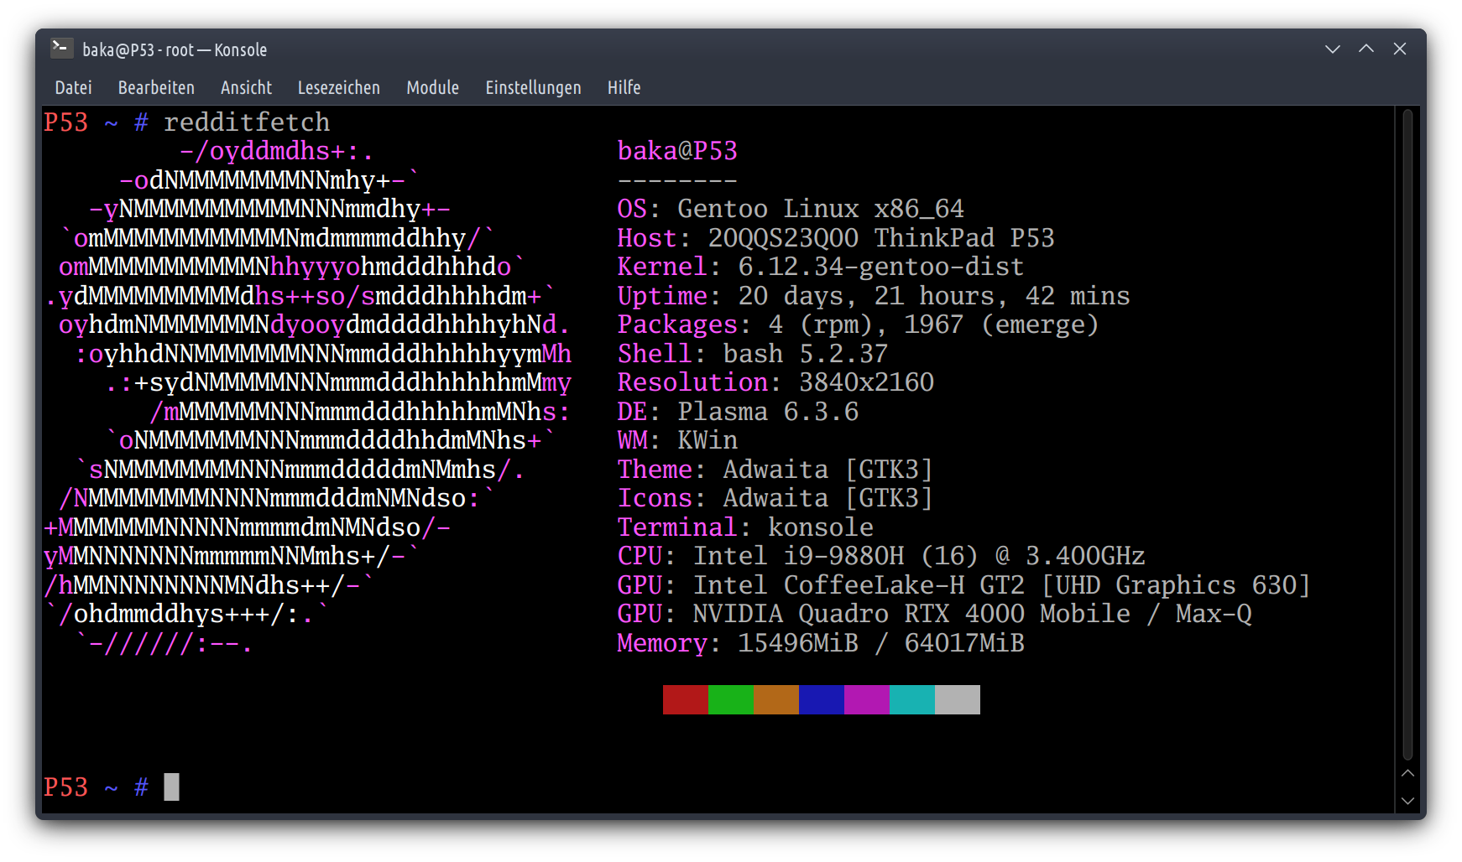Click the 'redditfetch' command text

pos(247,122)
